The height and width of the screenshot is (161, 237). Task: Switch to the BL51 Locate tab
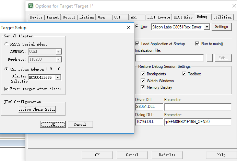pos(159,17)
